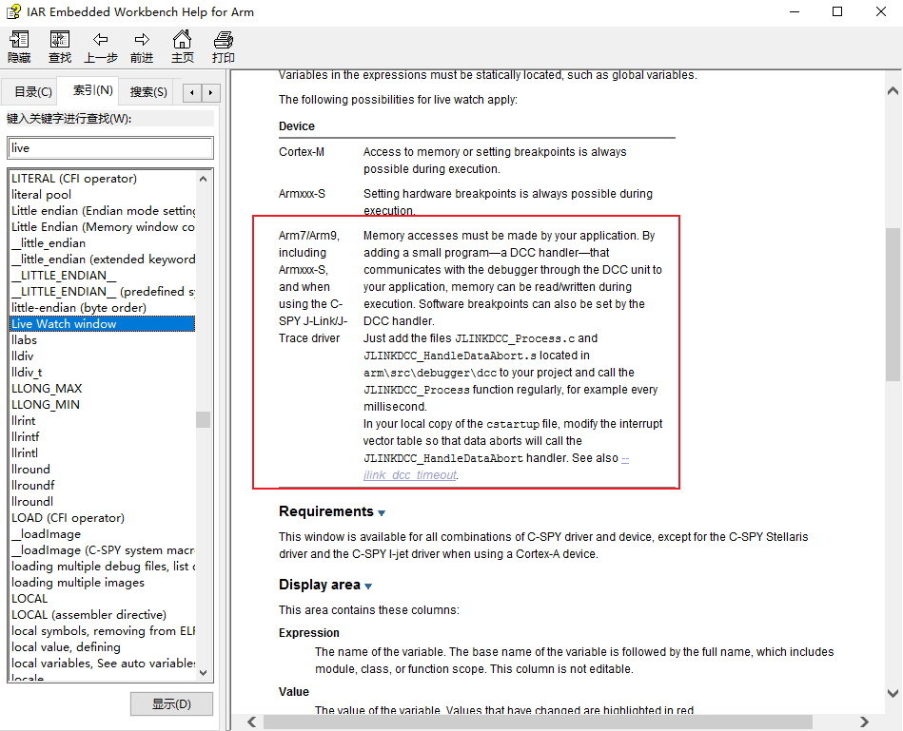Viewport: 903px width, 731px height.
Task: Select the 索引(N) index tab
Action: pos(92,90)
